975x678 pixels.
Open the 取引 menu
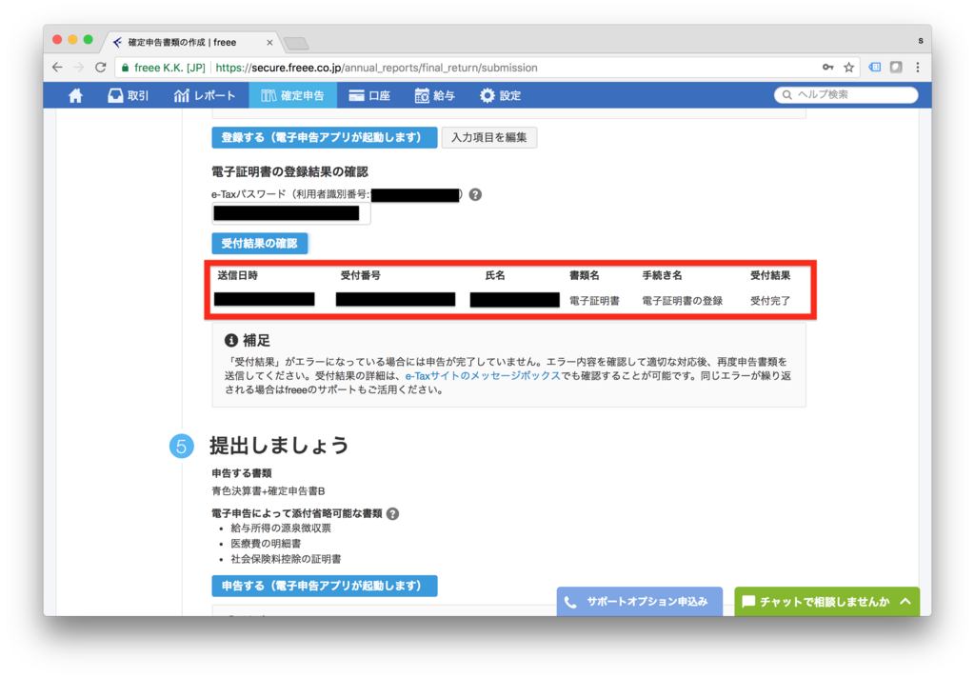(129, 95)
